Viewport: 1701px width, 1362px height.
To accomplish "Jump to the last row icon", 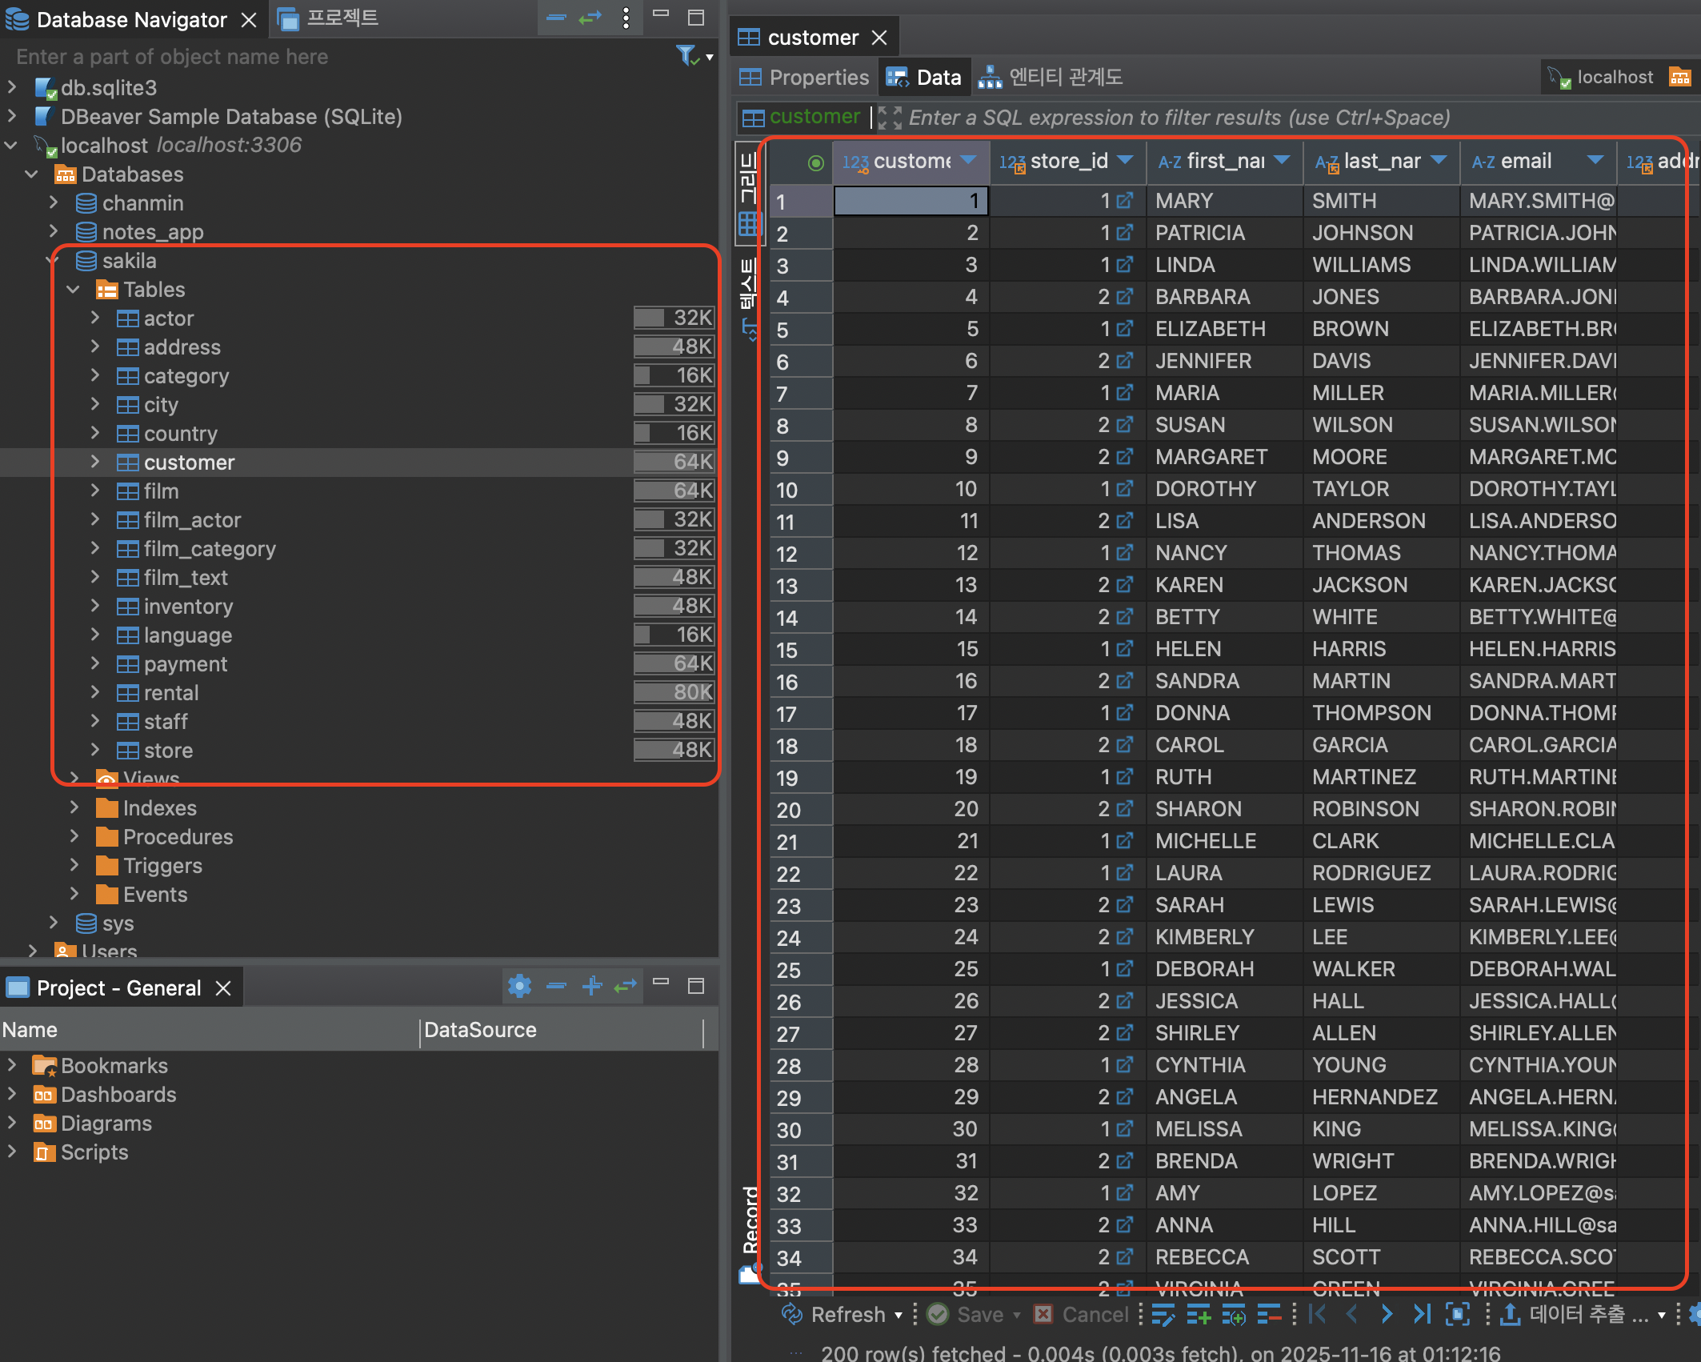I will pyautogui.click(x=1422, y=1315).
